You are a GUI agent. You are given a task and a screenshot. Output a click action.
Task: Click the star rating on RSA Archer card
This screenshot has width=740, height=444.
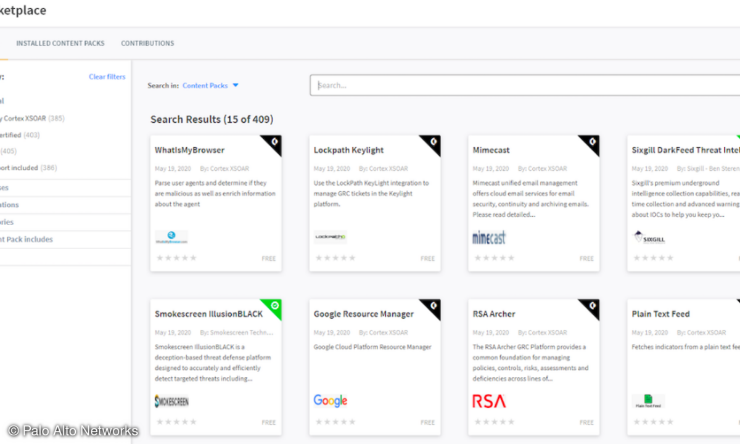point(495,422)
